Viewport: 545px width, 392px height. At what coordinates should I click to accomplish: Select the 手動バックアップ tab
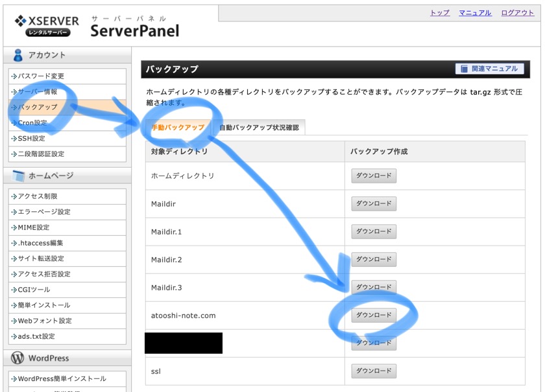[x=177, y=128]
